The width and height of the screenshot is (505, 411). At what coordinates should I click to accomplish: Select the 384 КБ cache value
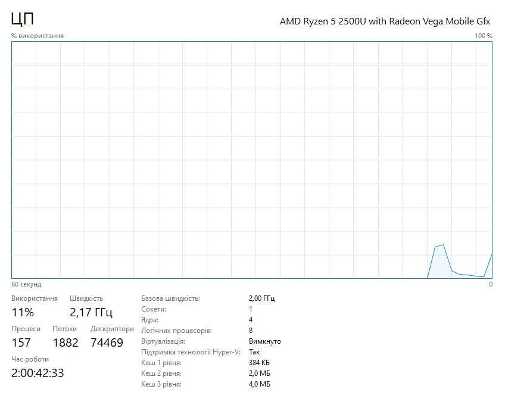(x=259, y=363)
